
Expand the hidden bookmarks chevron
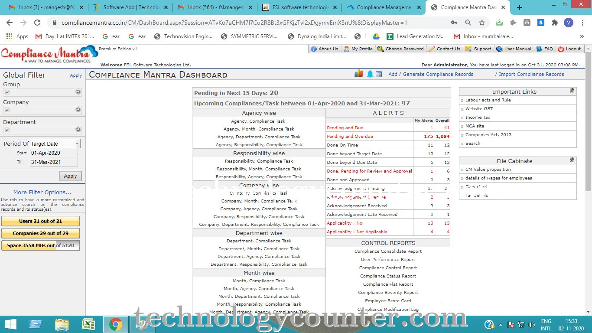[582, 36]
